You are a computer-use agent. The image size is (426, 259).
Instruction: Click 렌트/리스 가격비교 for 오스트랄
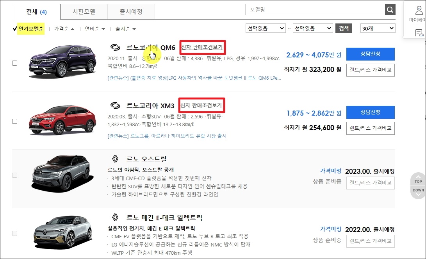click(x=370, y=183)
